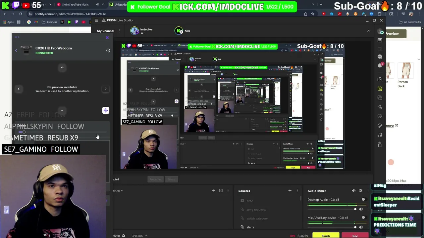Collapse the My Channel panel chevron
This screenshot has width=424, height=238.
pos(368,31)
